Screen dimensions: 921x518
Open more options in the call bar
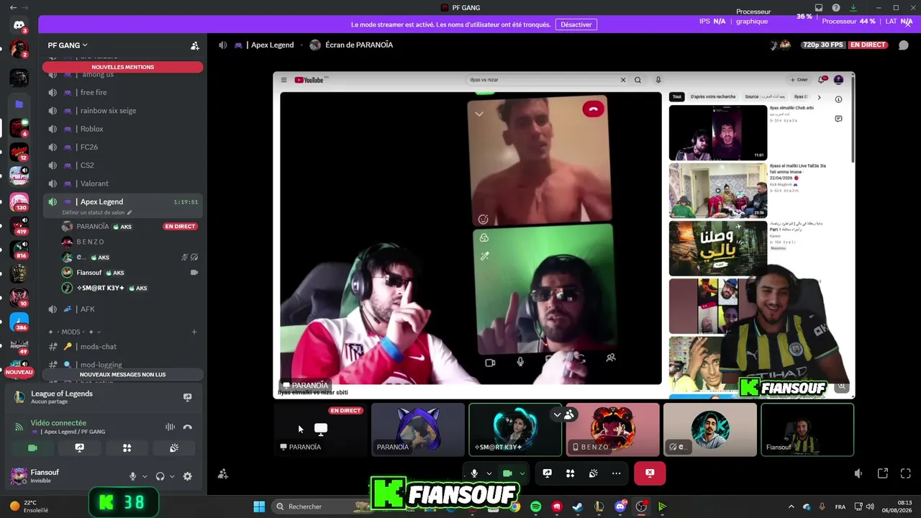pyautogui.click(x=616, y=473)
